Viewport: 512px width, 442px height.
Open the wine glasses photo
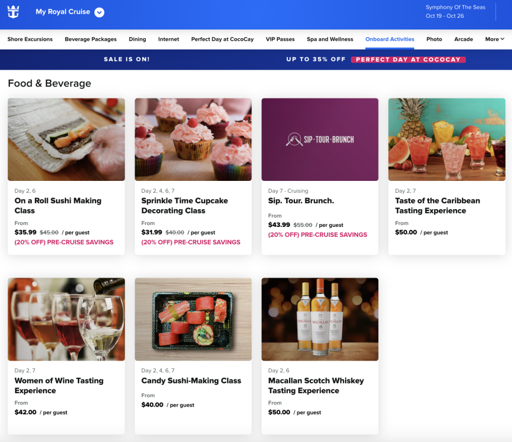click(x=66, y=319)
